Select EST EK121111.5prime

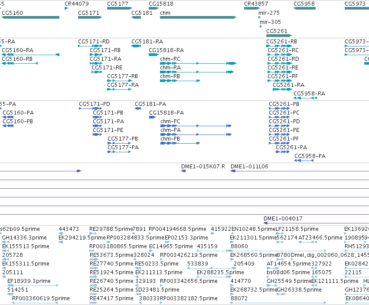pos(335,281)
